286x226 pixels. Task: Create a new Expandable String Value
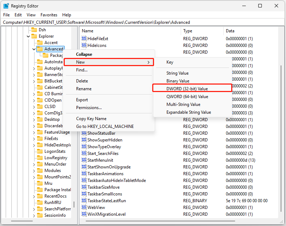click(192, 112)
